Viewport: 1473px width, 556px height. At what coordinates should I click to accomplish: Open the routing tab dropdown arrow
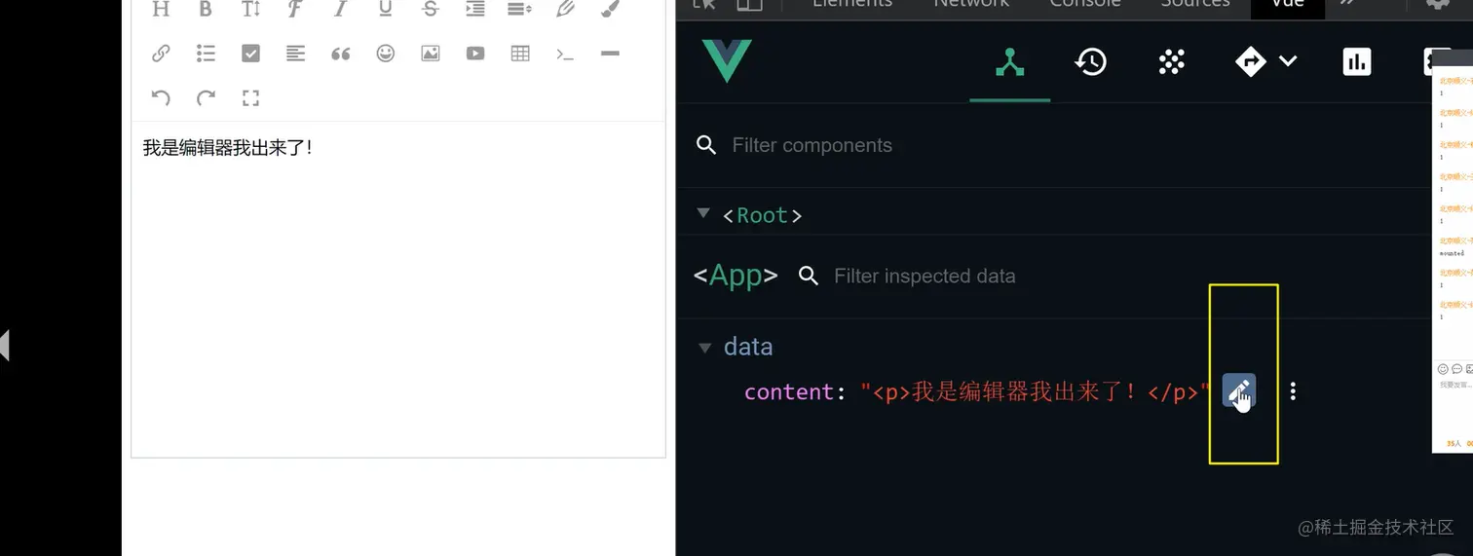tap(1288, 61)
